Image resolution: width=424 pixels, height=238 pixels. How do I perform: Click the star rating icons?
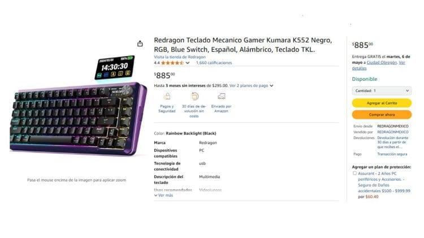tap(172, 63)
